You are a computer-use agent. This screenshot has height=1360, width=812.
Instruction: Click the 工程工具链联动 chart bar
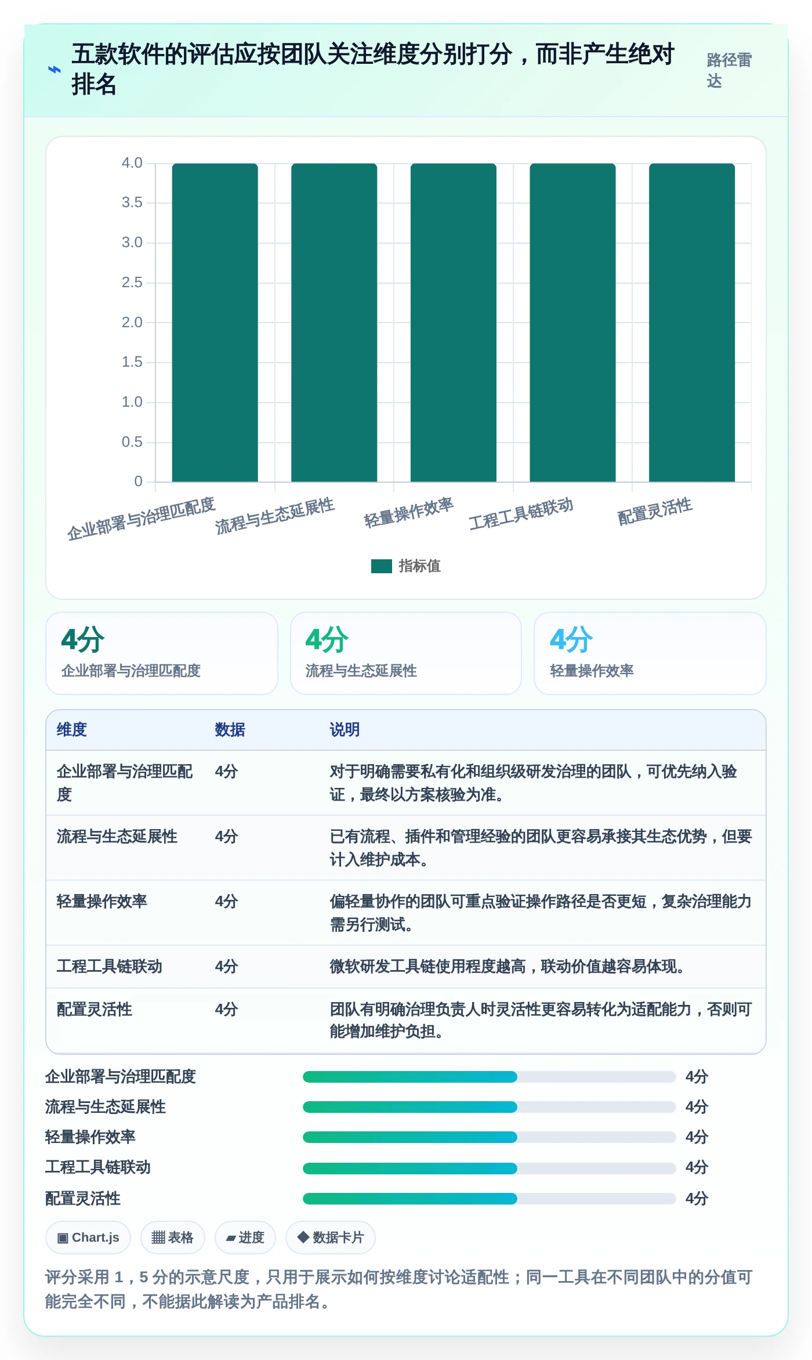[x=572, y=322]
